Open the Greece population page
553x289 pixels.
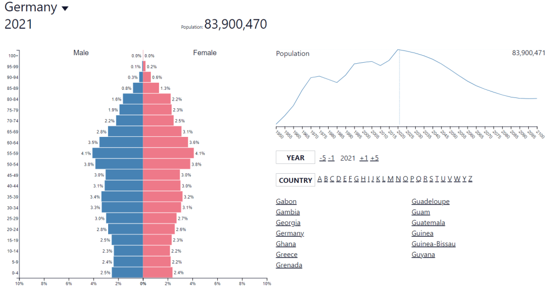tap(287, 254)
